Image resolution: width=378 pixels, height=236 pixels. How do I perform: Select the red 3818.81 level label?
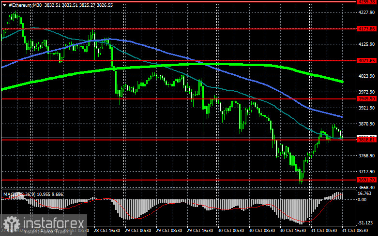[x=367, y=139]
